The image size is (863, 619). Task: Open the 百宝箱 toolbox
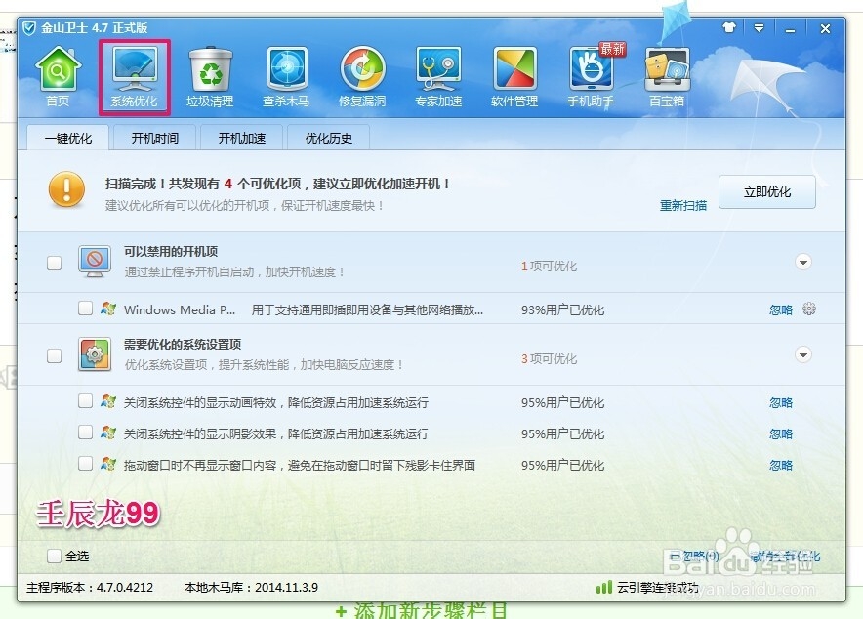click(666, 73)
